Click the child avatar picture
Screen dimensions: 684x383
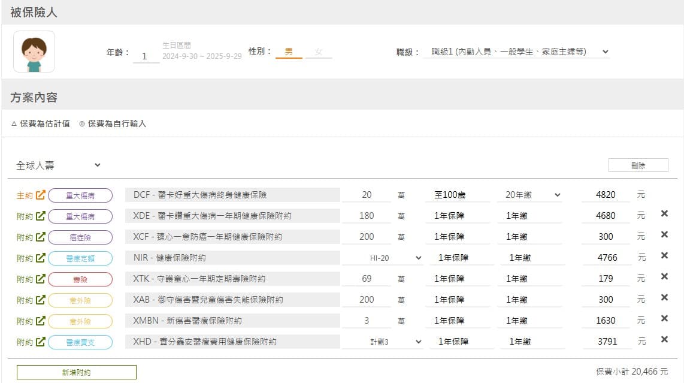34,52
